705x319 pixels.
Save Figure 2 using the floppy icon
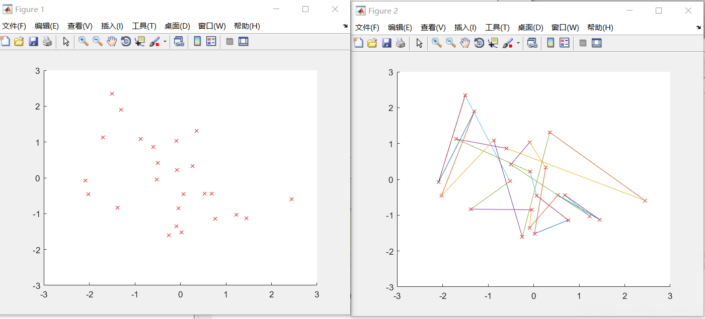point(386,43)
